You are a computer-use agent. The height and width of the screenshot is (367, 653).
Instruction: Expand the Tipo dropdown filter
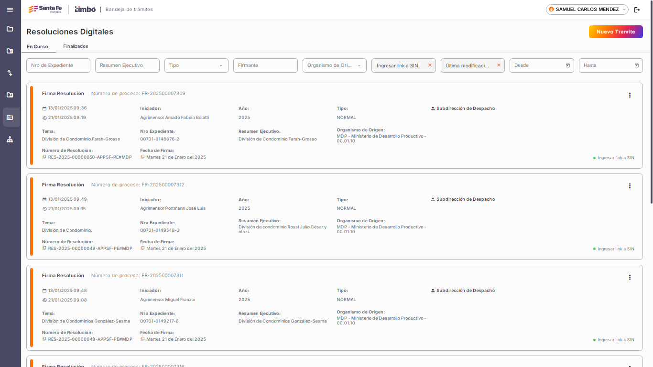point(220,66)
